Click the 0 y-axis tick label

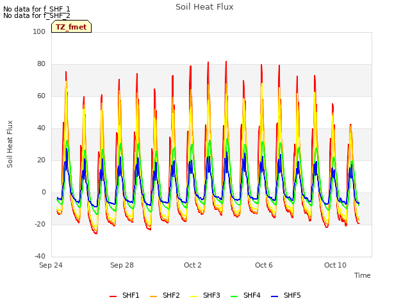tap(44, 193)
